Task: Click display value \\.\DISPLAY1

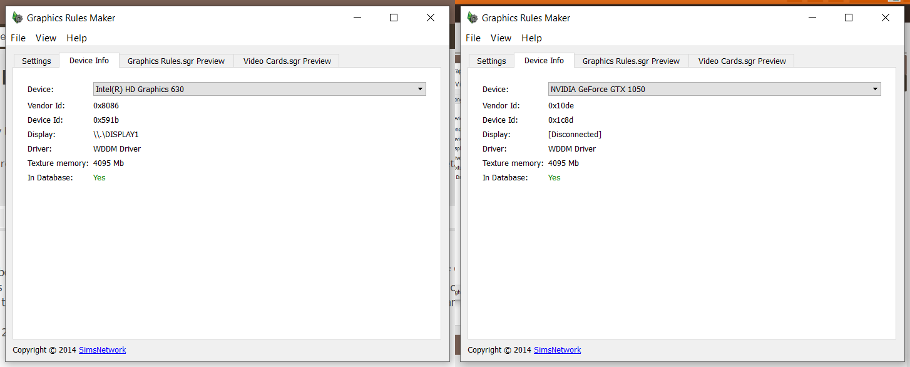Action: [x=116, y=135]
